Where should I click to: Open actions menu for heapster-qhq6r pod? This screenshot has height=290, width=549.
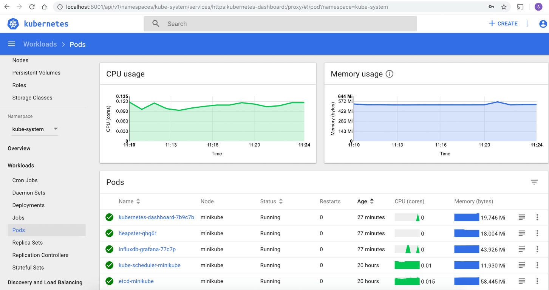(537, 233)
